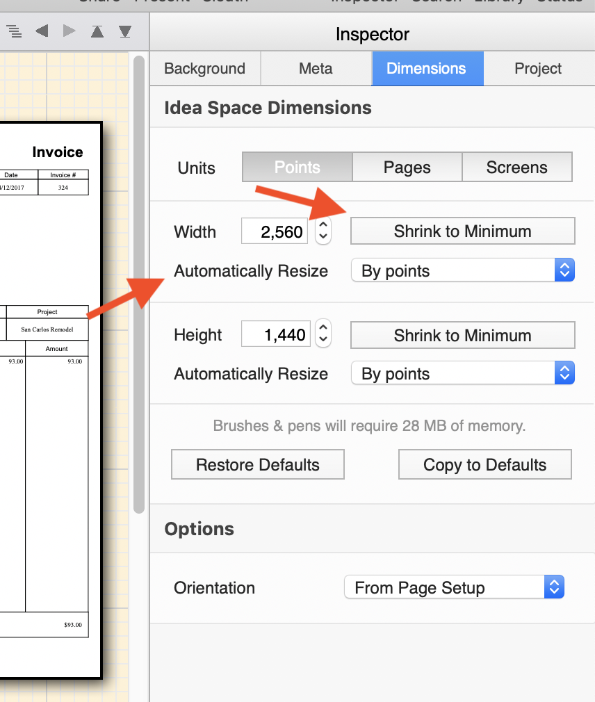Open the Width Automatically Resize dropdown

click(x=462, y=270)
